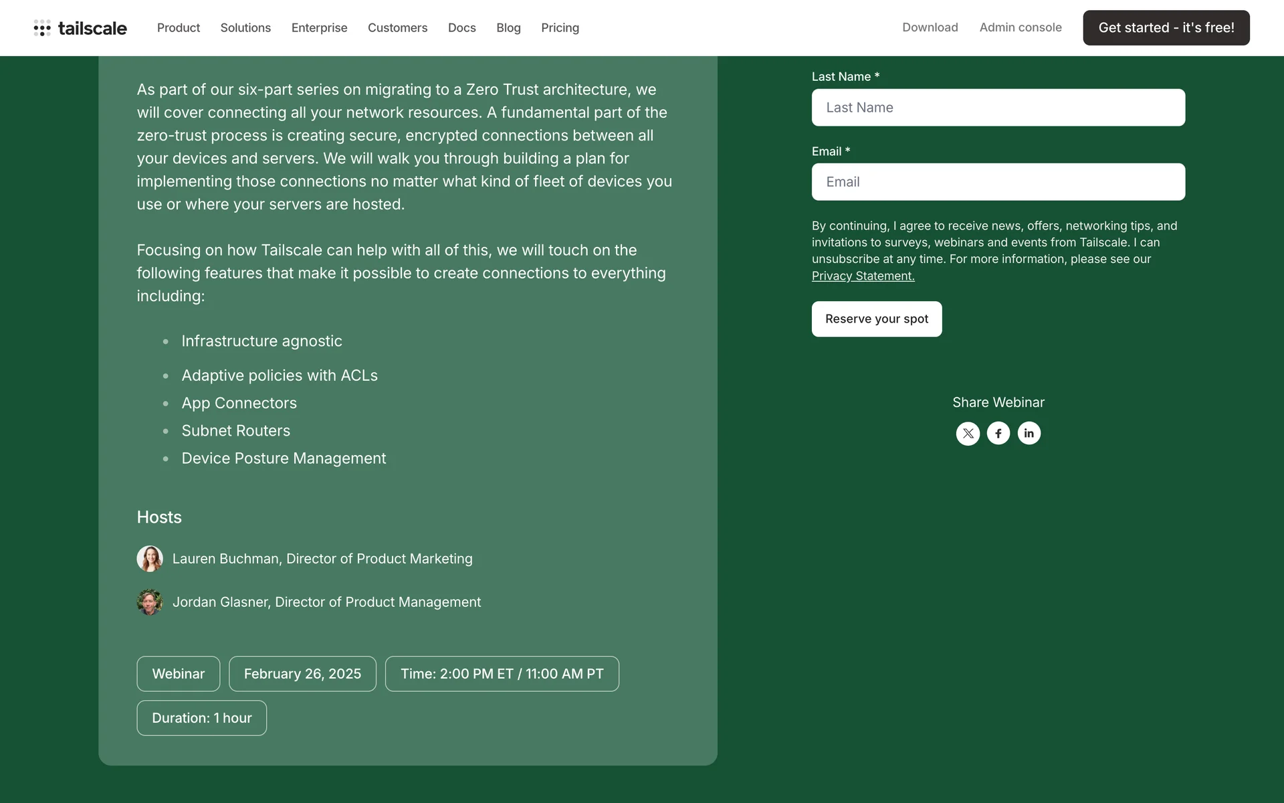The height and width of the screenshot is (803, 1284).
Task: Click the Tailscale logo icon
Action: coord(42,28)
